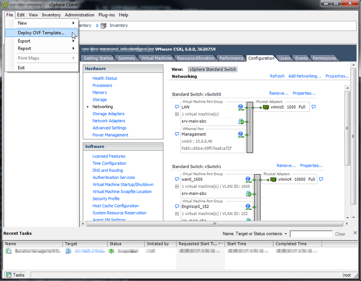Click the Management VMkernel port globe icon
The image size is (361, 281).
coord(241,134)
